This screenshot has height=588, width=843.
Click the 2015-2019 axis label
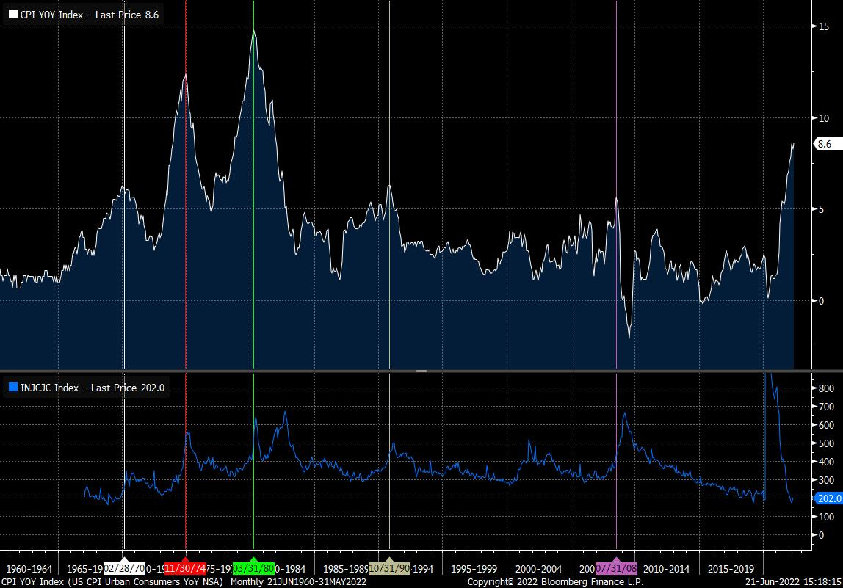pos(731,569)
